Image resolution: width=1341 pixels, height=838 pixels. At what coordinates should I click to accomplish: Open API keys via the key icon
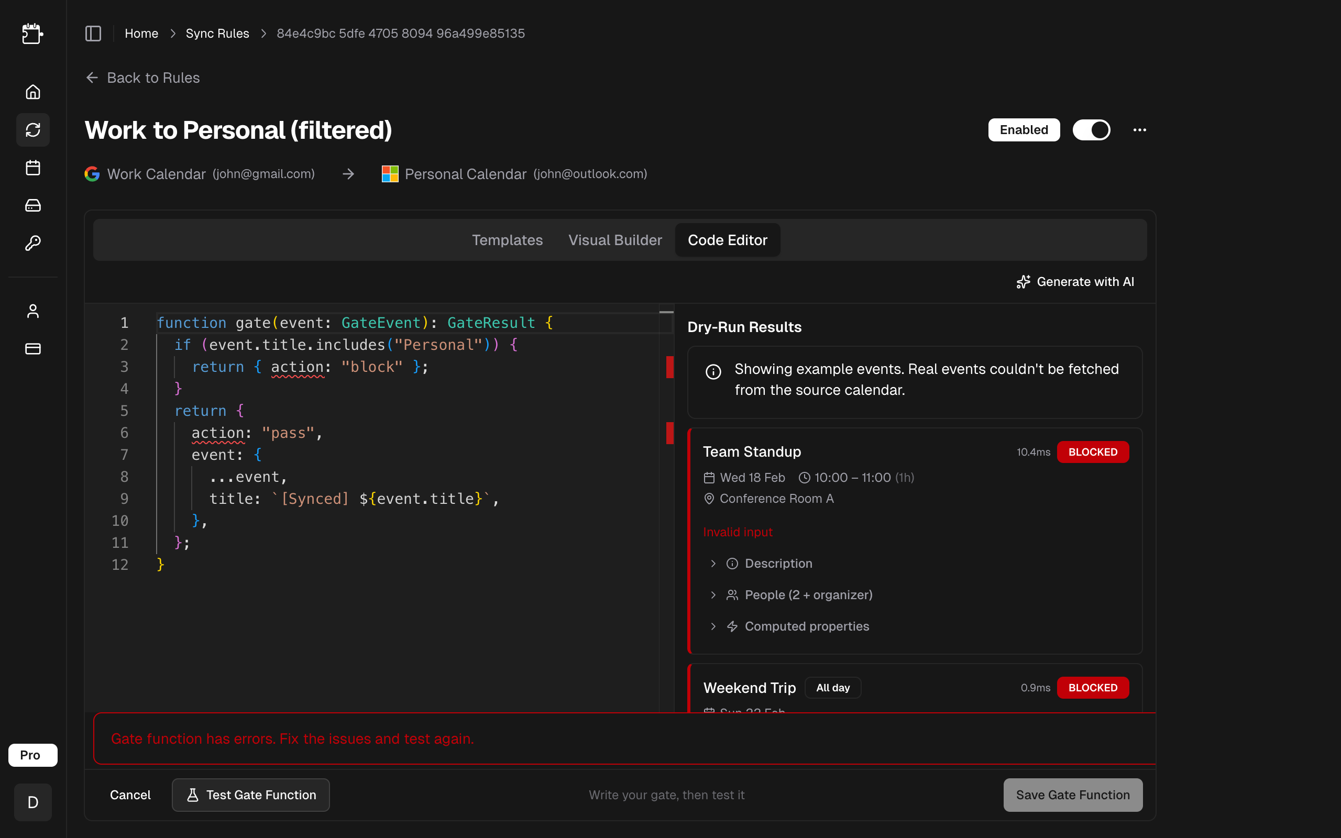point(32,242)
